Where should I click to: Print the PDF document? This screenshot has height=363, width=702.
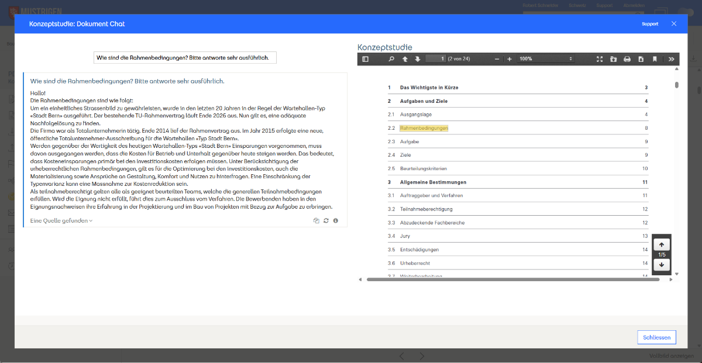(627, 59)
